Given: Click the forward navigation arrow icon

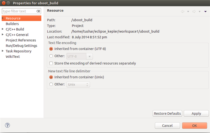Looking at the screenshot, I should click(x=194, y=12).
